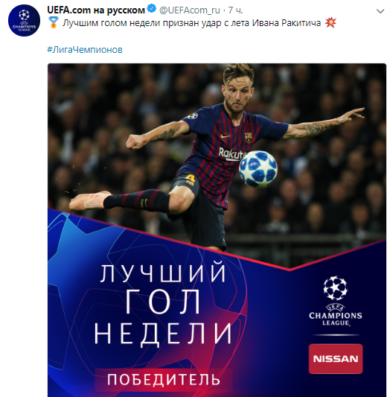Open the @UEFAcom_ru handle link
This screenshot has width=387, height=397.
(189, 10)
